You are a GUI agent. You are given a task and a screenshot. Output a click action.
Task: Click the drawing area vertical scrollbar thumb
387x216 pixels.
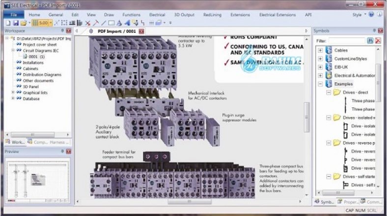click(x=307, y=117)
